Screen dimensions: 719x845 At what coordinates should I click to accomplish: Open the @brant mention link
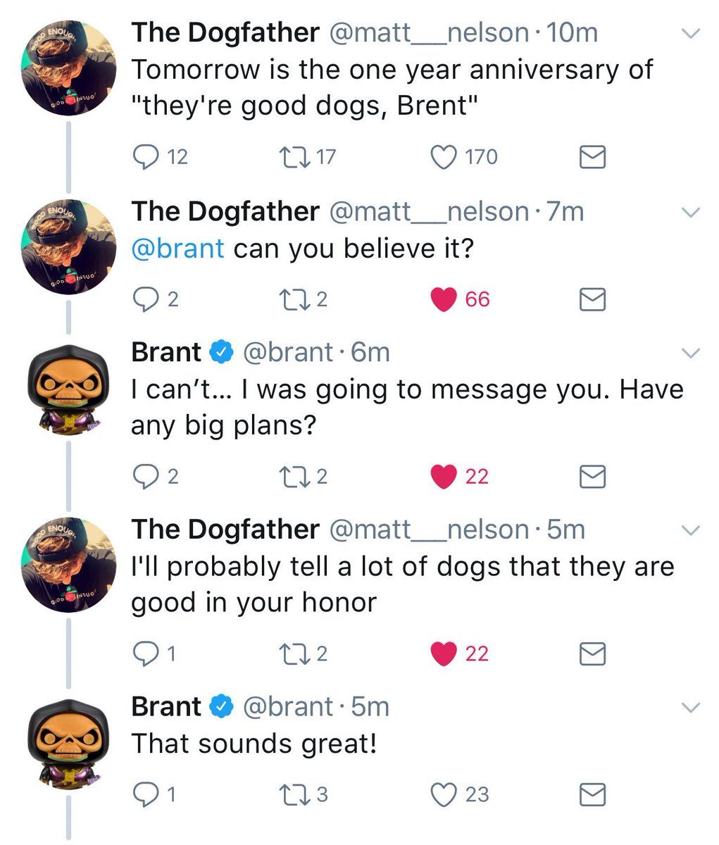178,248
